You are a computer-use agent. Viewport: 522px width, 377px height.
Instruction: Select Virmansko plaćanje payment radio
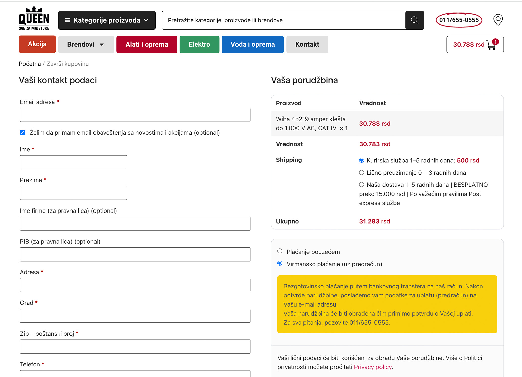pos(280,263)
